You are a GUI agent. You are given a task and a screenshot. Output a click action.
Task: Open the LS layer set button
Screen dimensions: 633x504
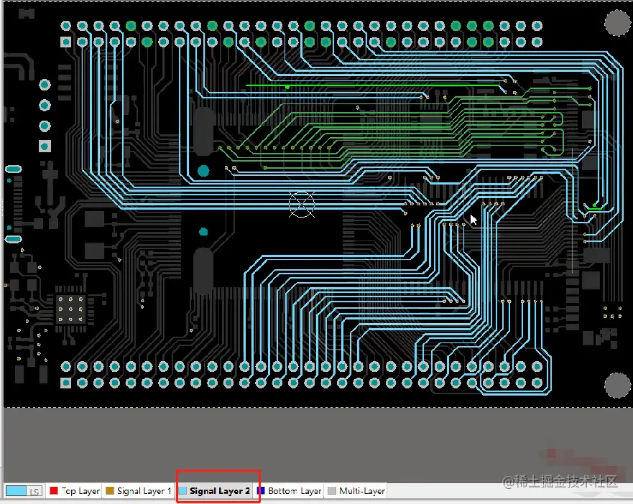pos(34,492)
